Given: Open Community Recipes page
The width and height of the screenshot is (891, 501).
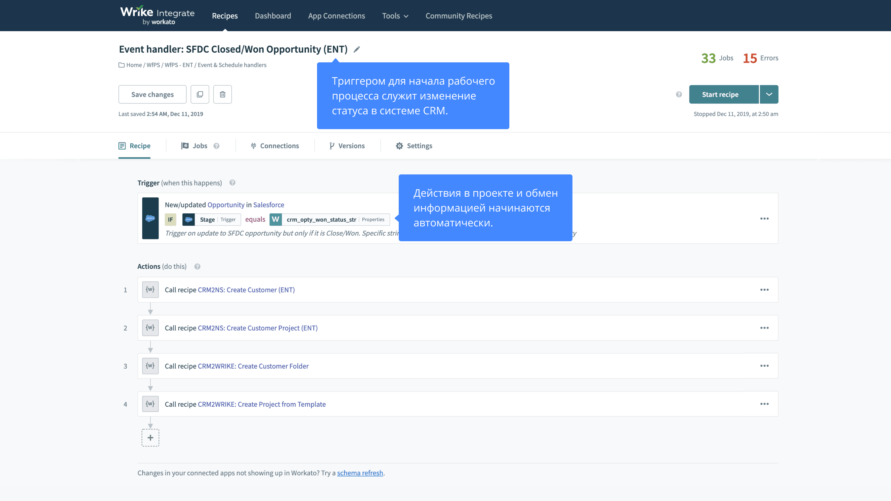Looking at the screenshot, I should (x=459, y=16).
